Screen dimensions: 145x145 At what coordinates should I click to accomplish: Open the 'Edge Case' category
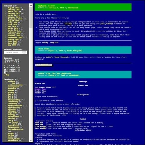coord(12,113)
